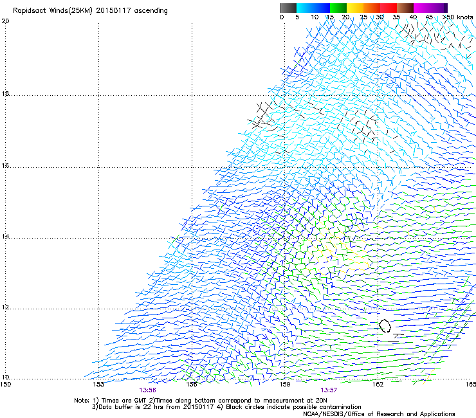Click the green 15-20 knots legend swatch

[338, 8]
